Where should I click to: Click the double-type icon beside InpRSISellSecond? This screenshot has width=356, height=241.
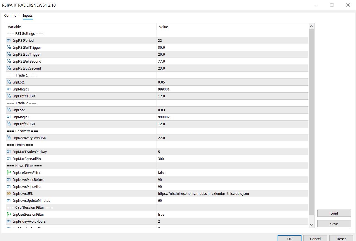(x=9, y=61)
